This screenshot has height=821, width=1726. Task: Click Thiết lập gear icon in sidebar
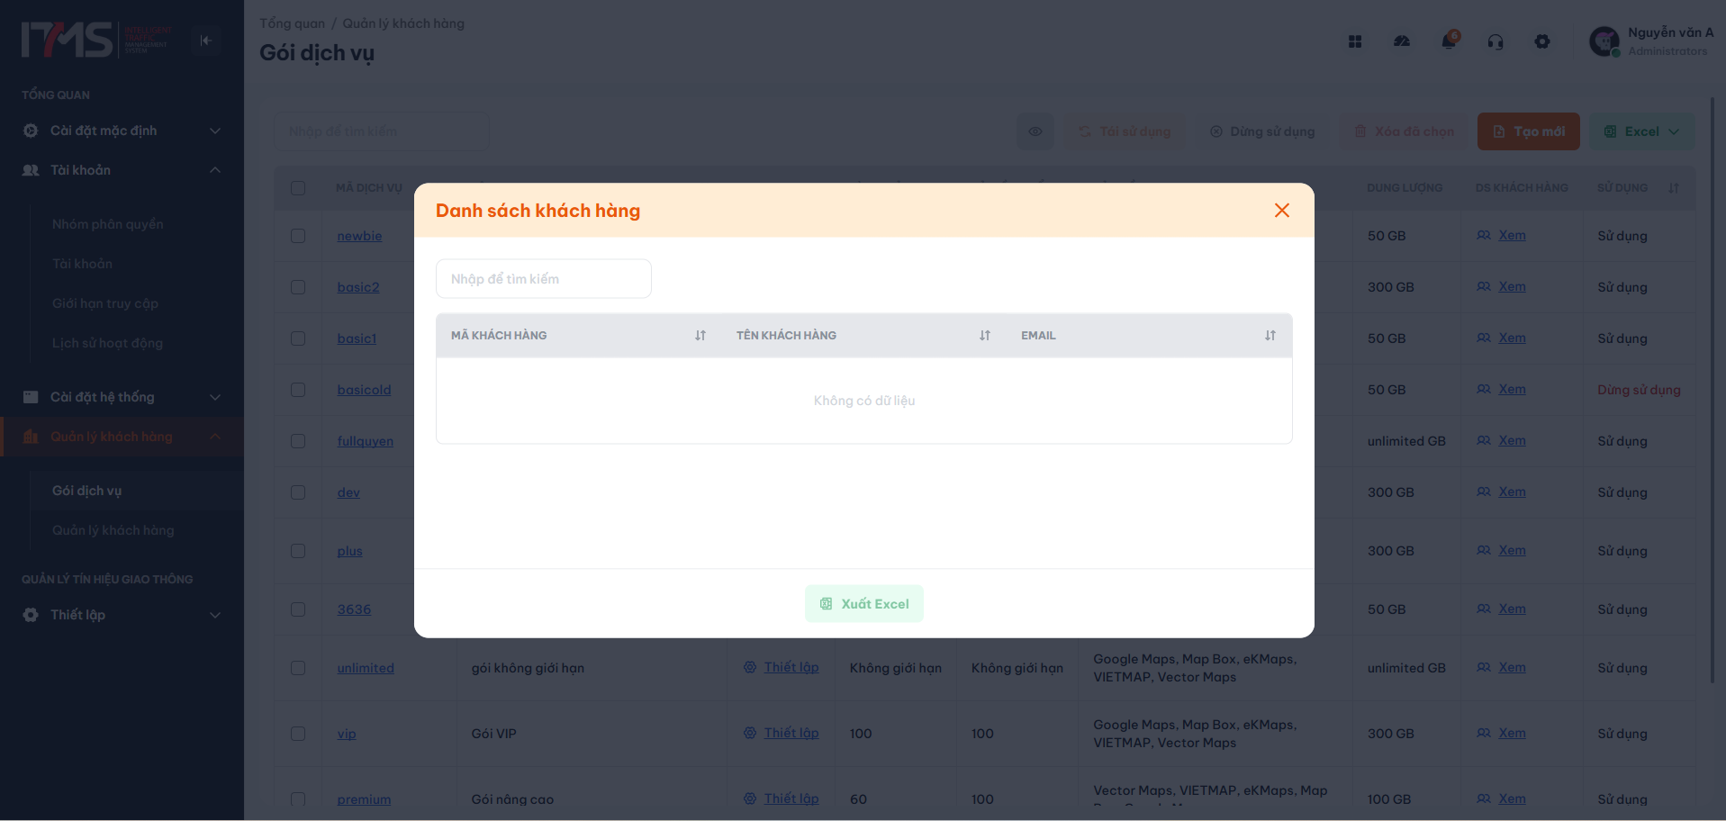[31, 615]
